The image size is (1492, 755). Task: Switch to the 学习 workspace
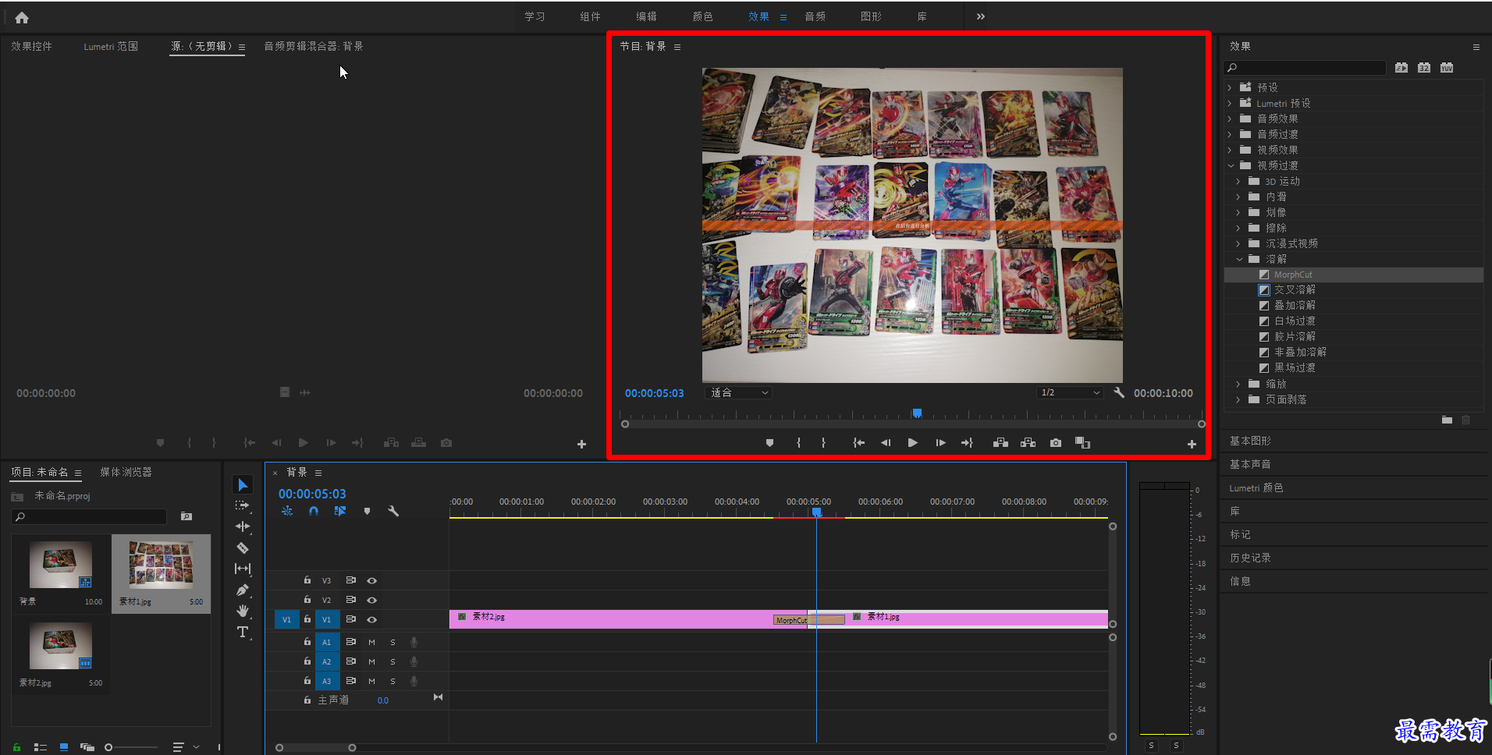(535, 16)
